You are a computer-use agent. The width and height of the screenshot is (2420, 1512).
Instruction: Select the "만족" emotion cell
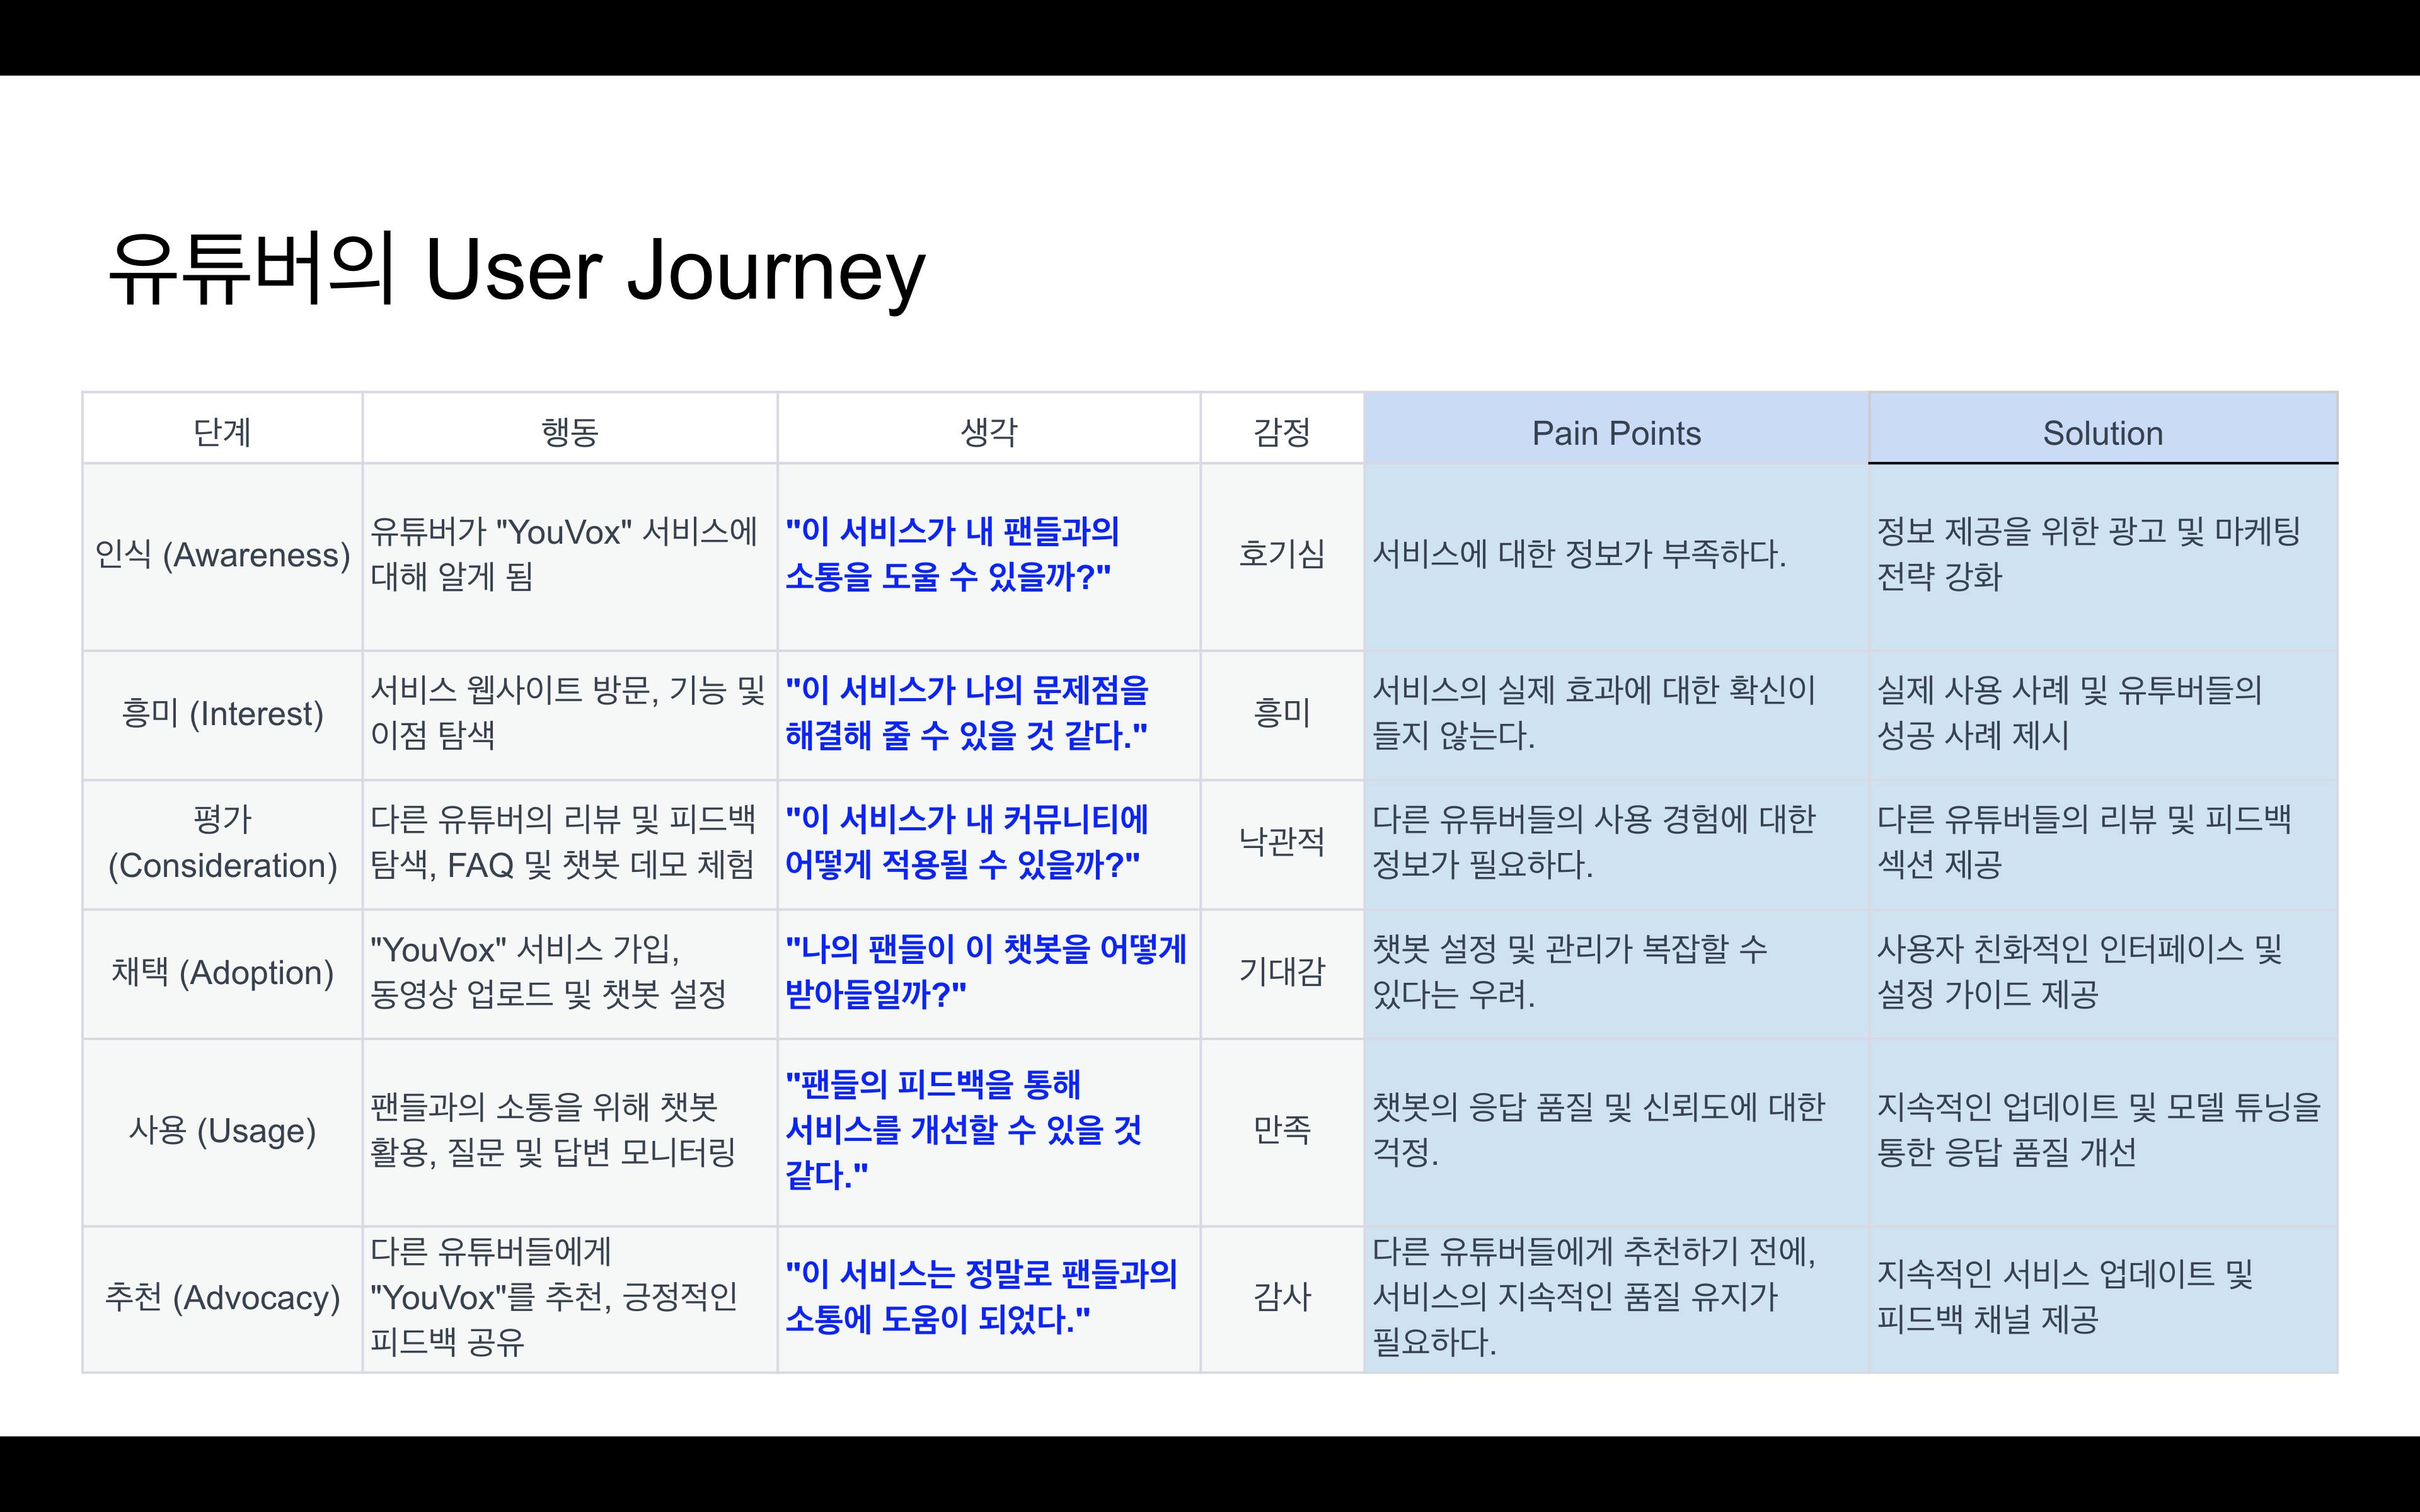pyautogui.click(x=1282, y=1132)
